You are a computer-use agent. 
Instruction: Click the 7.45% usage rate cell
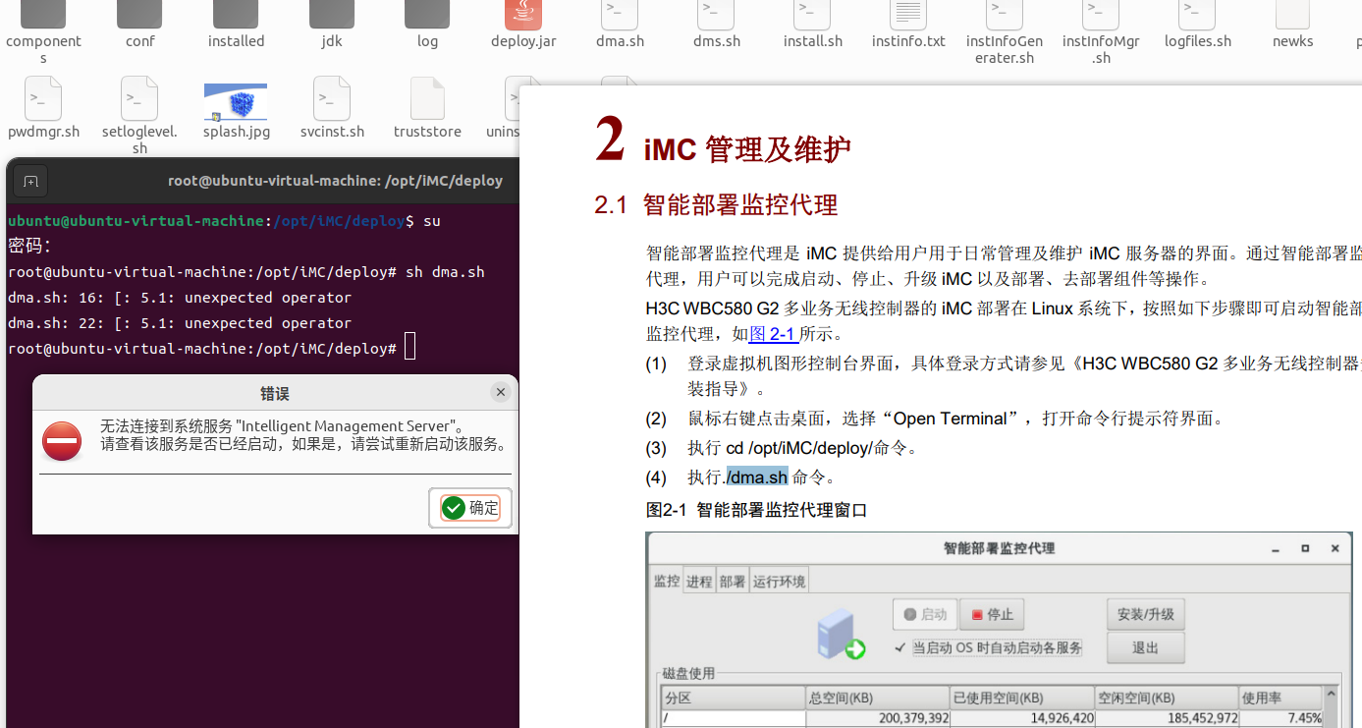pyautogui.click(x=1282, y=718)
